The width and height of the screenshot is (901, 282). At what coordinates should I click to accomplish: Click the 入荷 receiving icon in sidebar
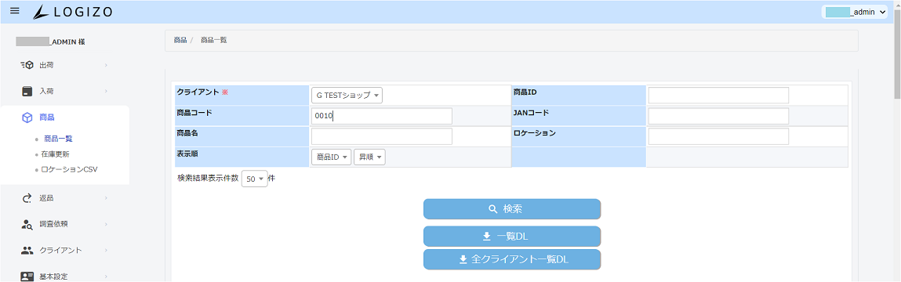coord(27,92)
